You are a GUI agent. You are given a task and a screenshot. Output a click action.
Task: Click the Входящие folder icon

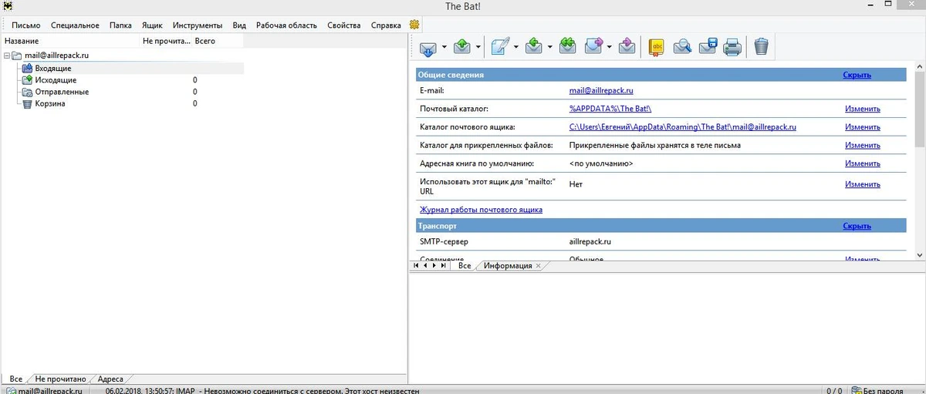(x=27, y=69)
